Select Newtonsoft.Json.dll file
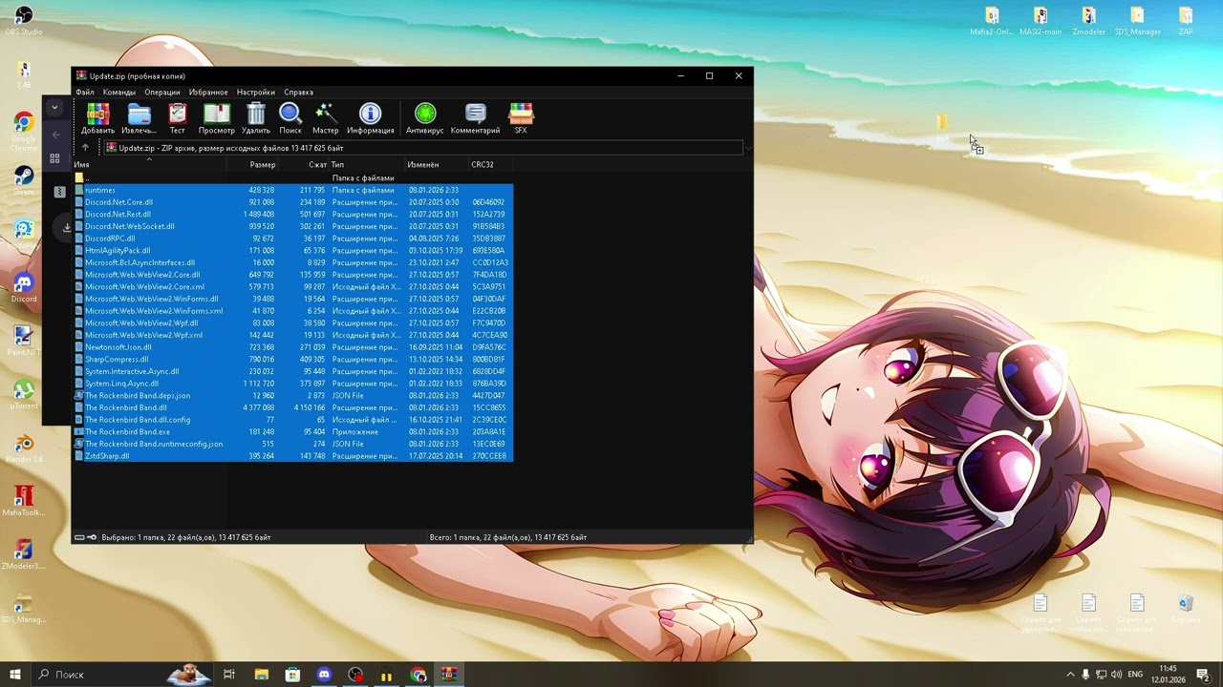This screenshot has width=1223, height=687. 293,347
